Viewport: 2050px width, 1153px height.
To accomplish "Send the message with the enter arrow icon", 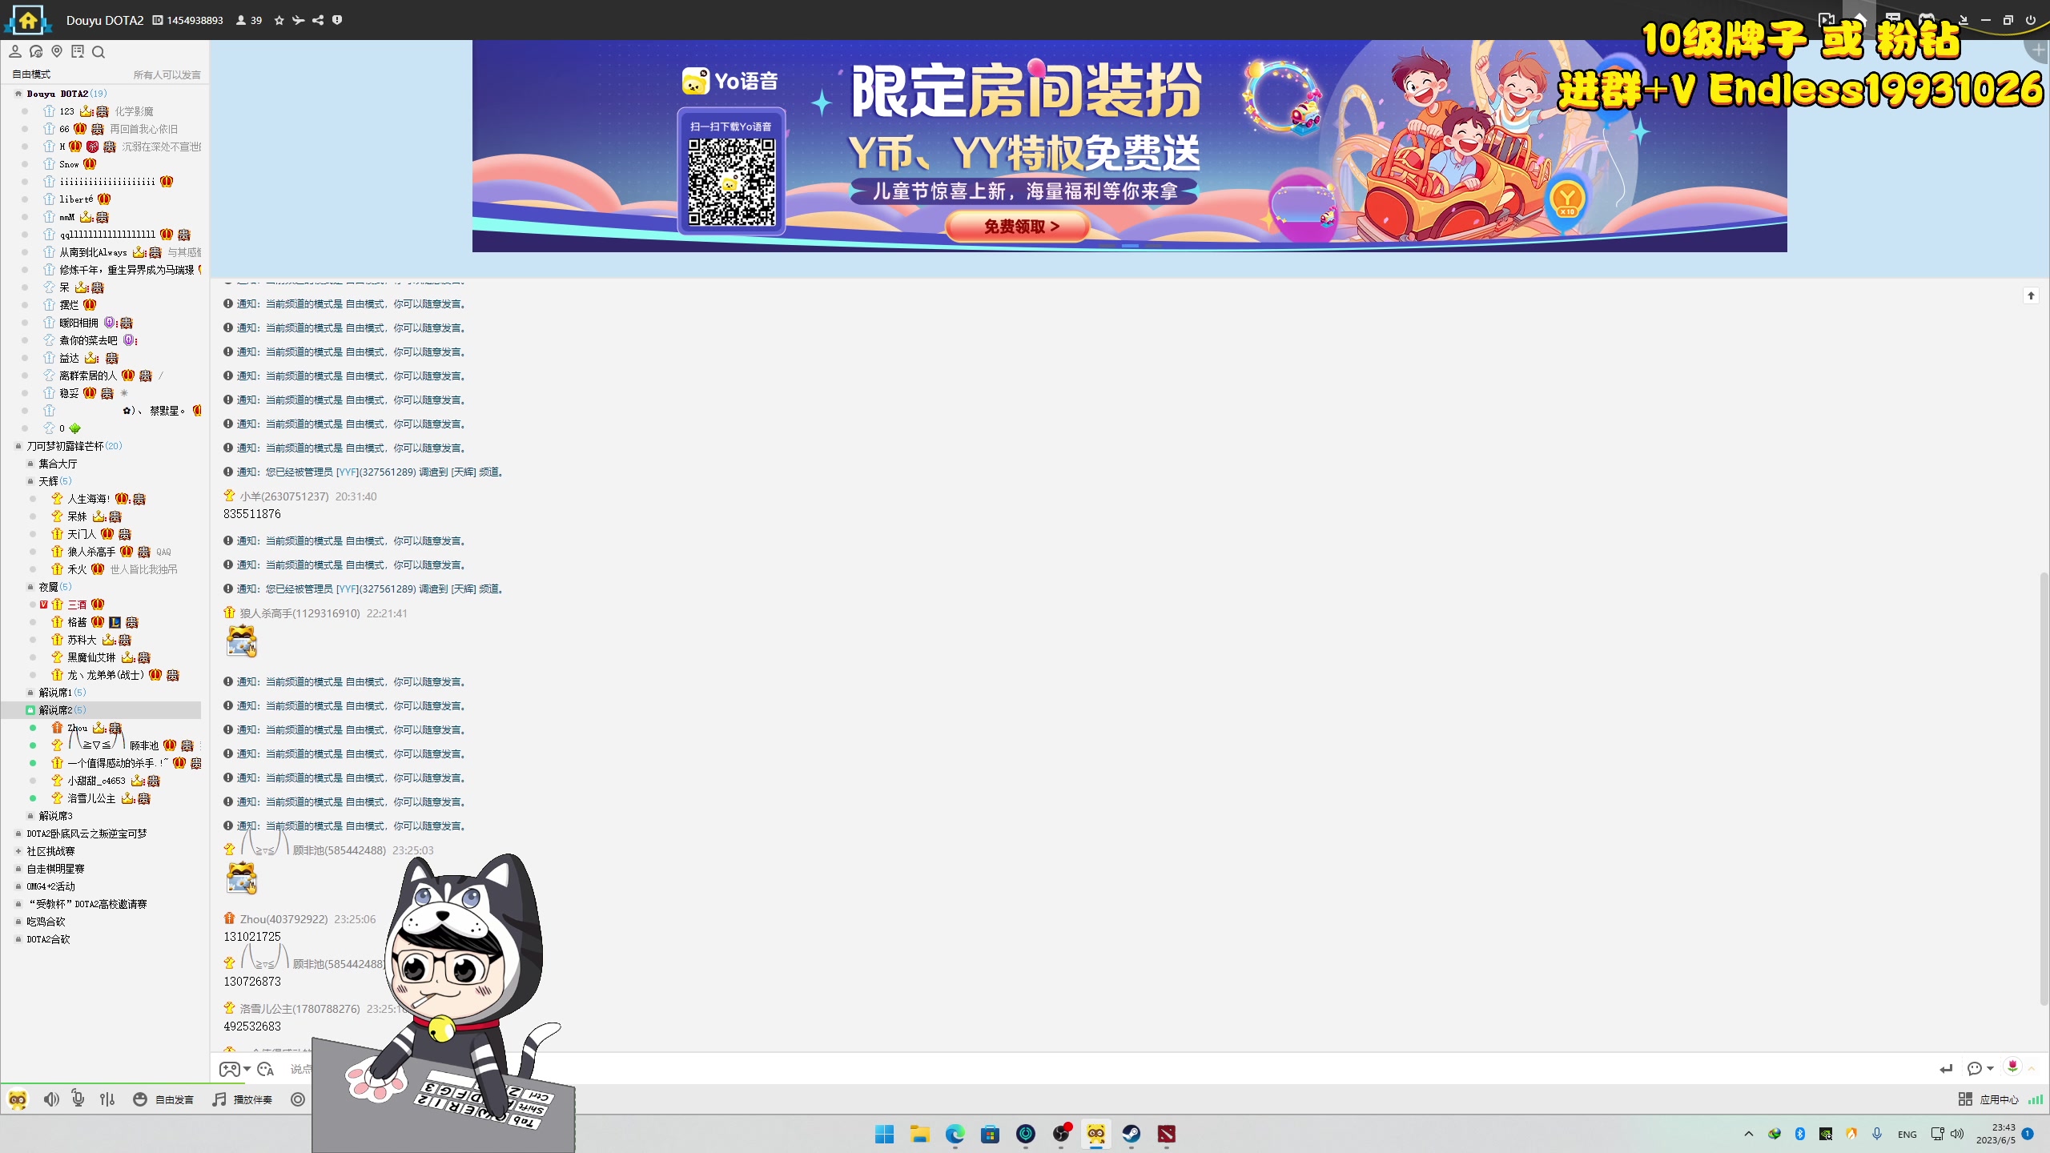I will coord(1947,1068).
